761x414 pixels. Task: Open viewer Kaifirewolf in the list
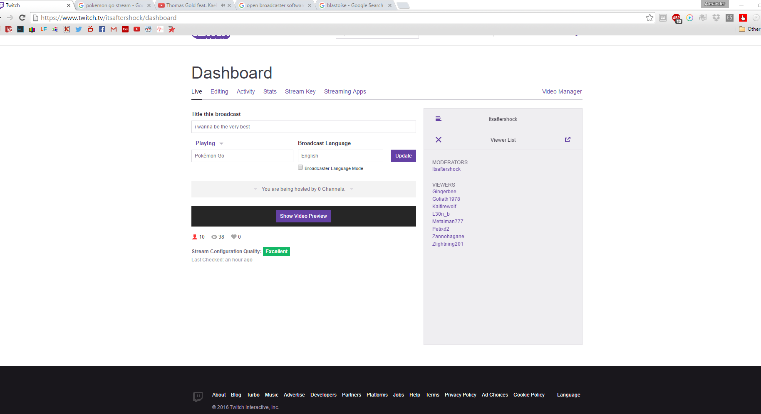point(444,207)
